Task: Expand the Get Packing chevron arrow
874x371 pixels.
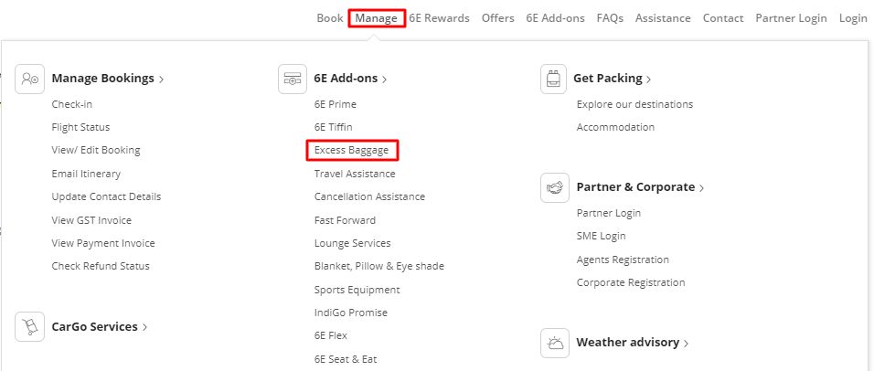Action: point(648,79)
